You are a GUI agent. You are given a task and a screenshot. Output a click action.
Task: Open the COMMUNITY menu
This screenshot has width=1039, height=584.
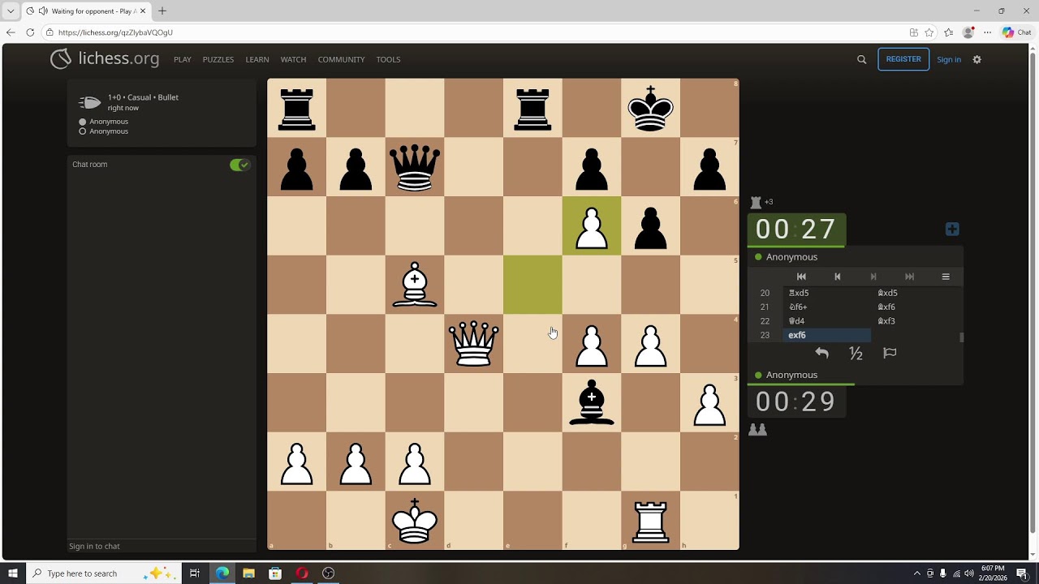tap(341, 59)
